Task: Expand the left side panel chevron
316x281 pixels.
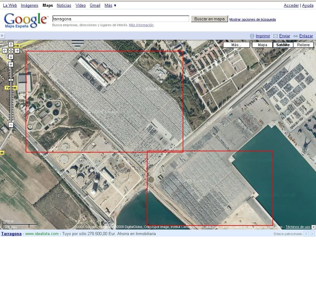Action: (2, 36)
